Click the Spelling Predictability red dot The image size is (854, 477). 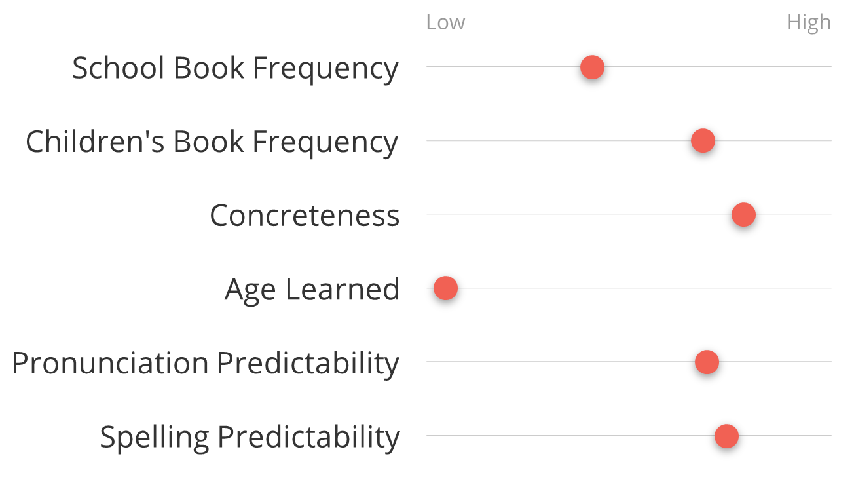tap(726, 436)
